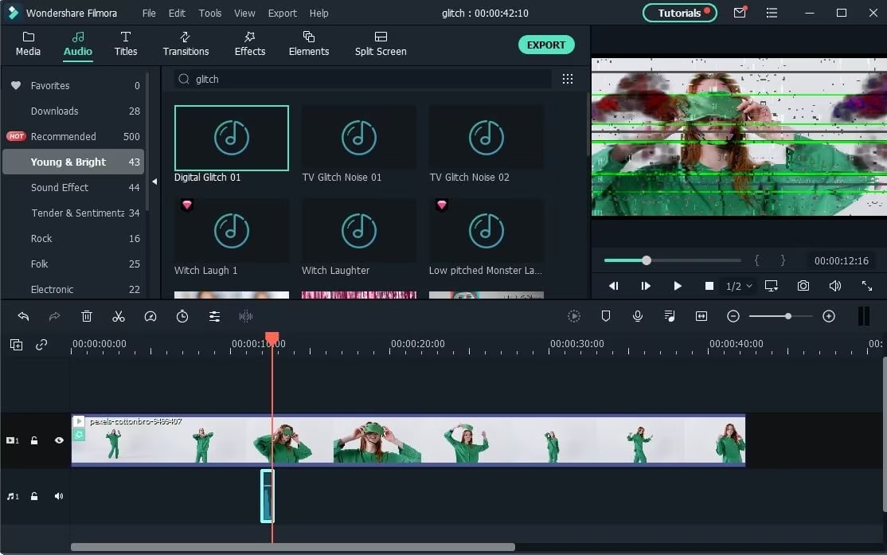This screenshot has width=887, height=555.
Task: Open the 1/2 playback quality dropdown
Action: [x=739, y=287]
